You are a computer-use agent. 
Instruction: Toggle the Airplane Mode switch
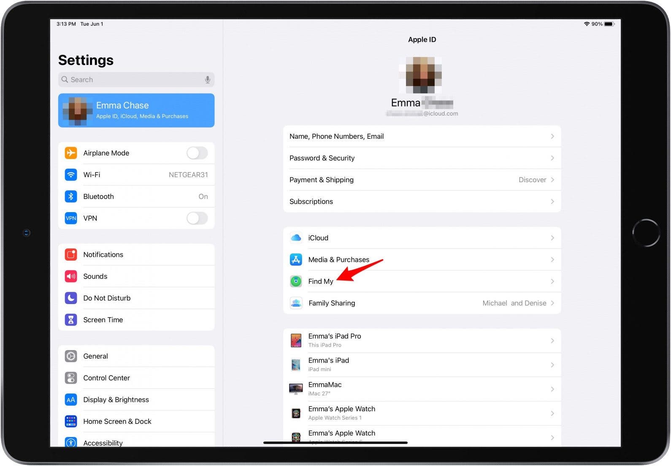(x=197, y=153)
